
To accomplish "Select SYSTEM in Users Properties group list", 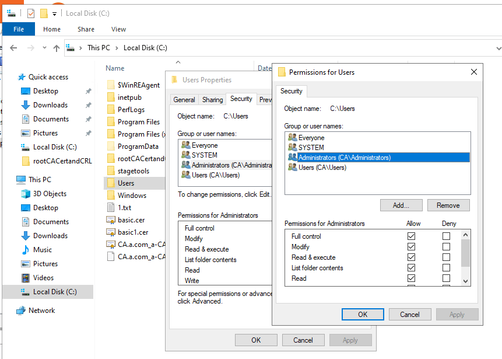I will (204, 155).
